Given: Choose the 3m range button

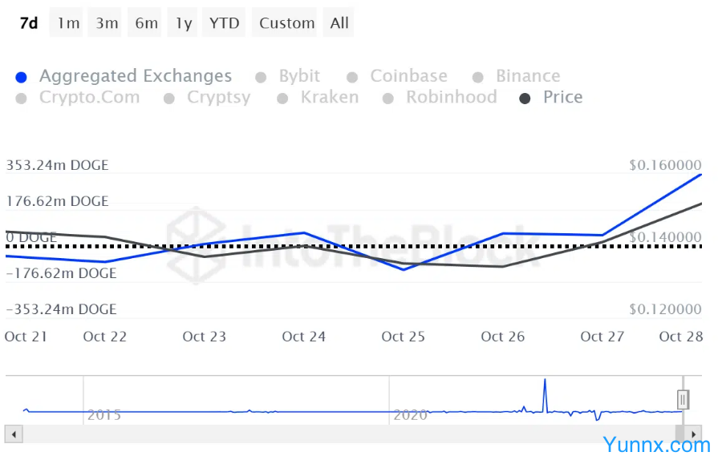Looking at the screenshot, I should click(107, 23).
